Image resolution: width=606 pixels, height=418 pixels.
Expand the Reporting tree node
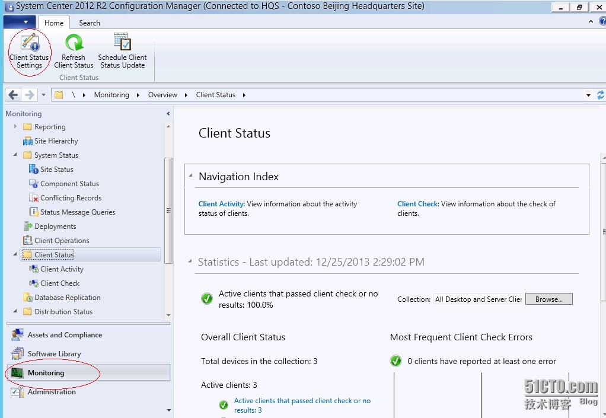pos(15,126)
